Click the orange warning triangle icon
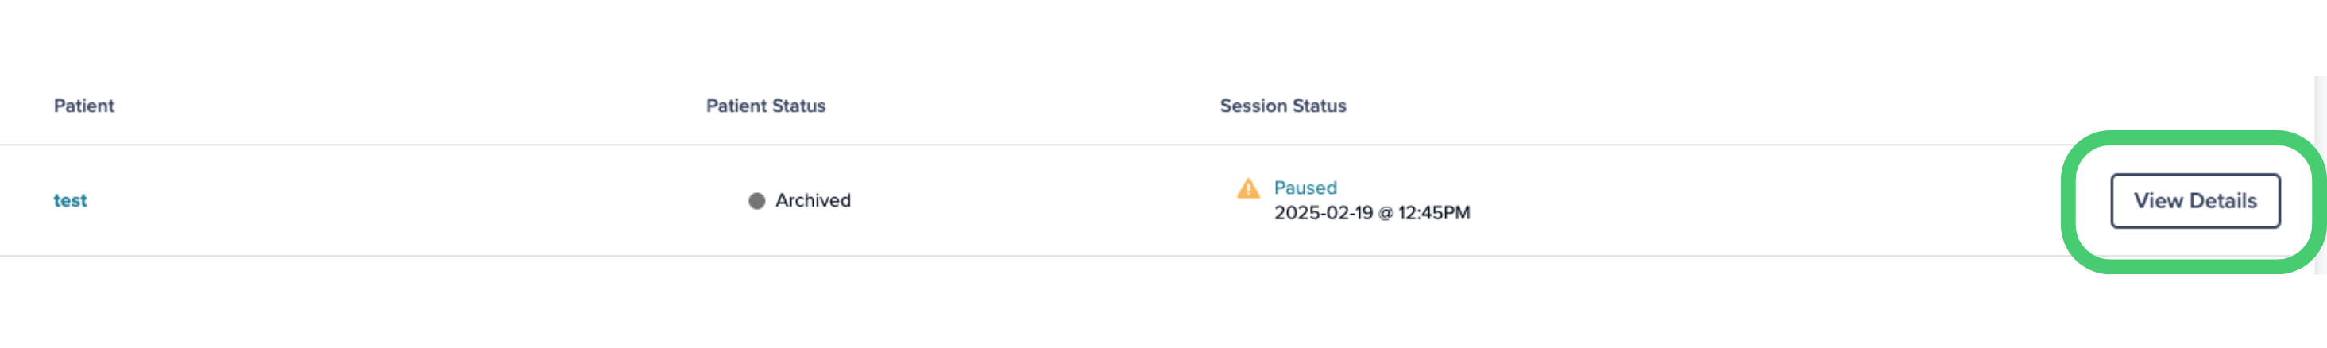 point(1247,188)
